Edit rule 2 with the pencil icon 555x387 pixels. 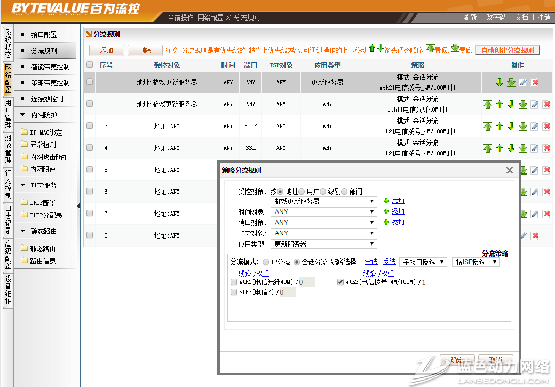click(535, 104)
